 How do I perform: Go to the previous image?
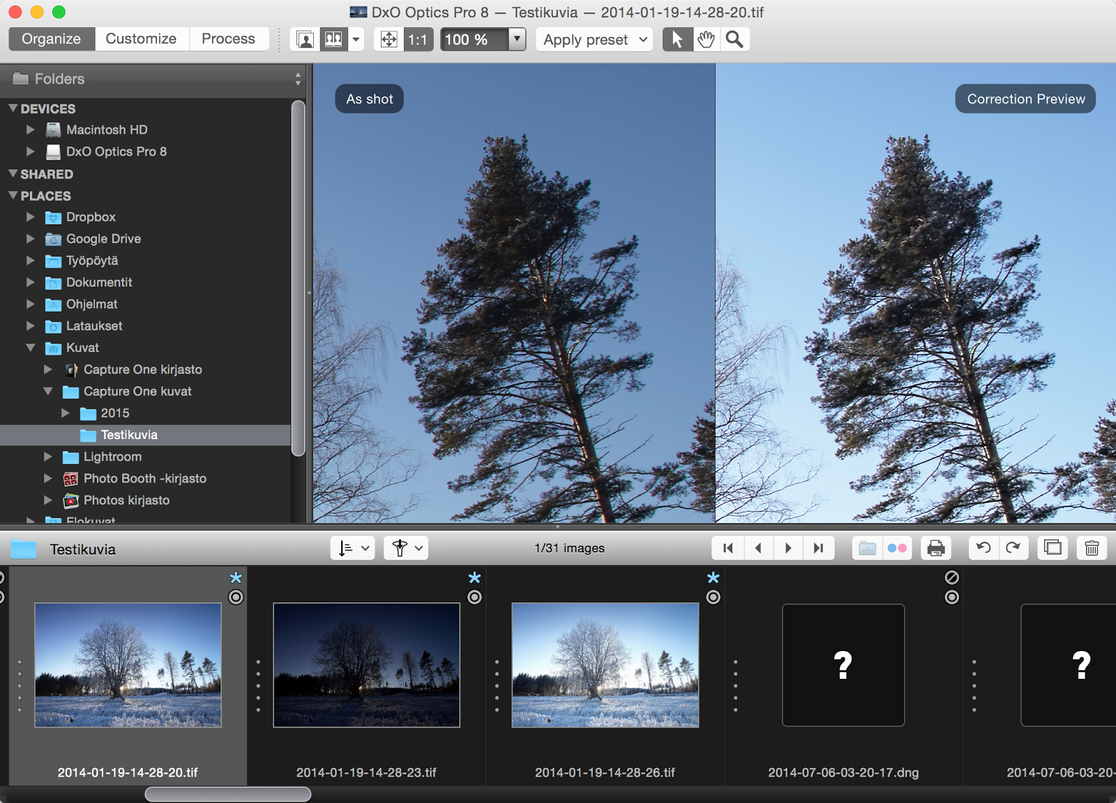point(758,549)
